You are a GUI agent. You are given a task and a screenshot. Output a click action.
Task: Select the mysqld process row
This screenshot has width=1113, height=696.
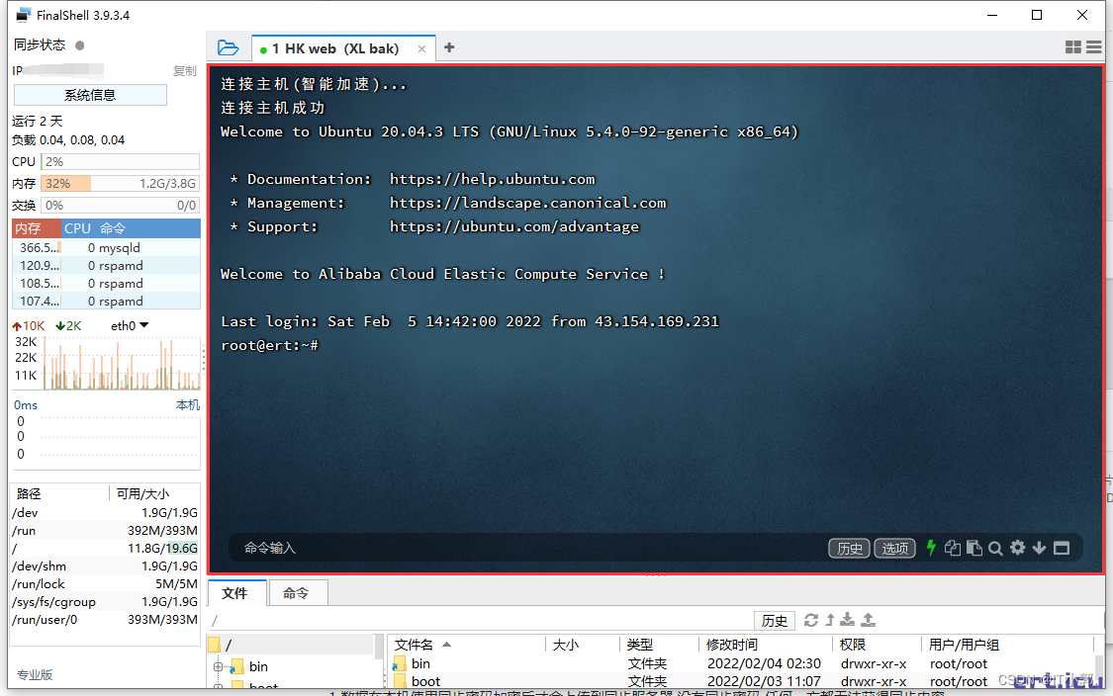click(x=107, y=247)
